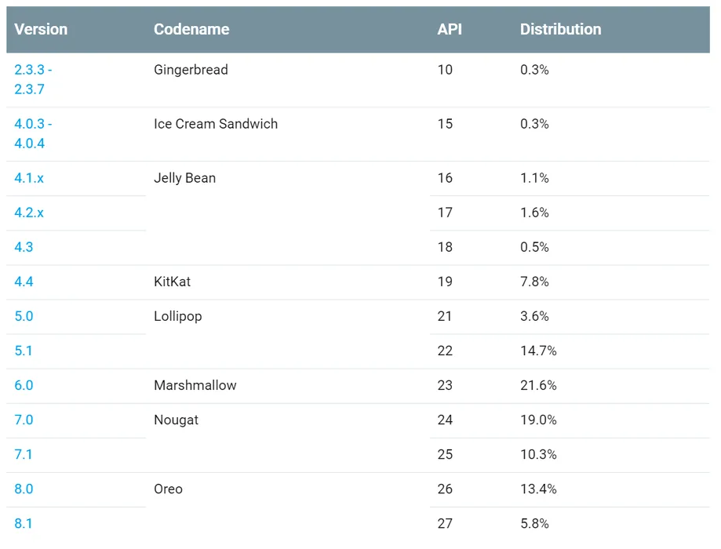Open the 8.0 Oreo version link
This screenshot has height=549, width=721.
(24, 489)
